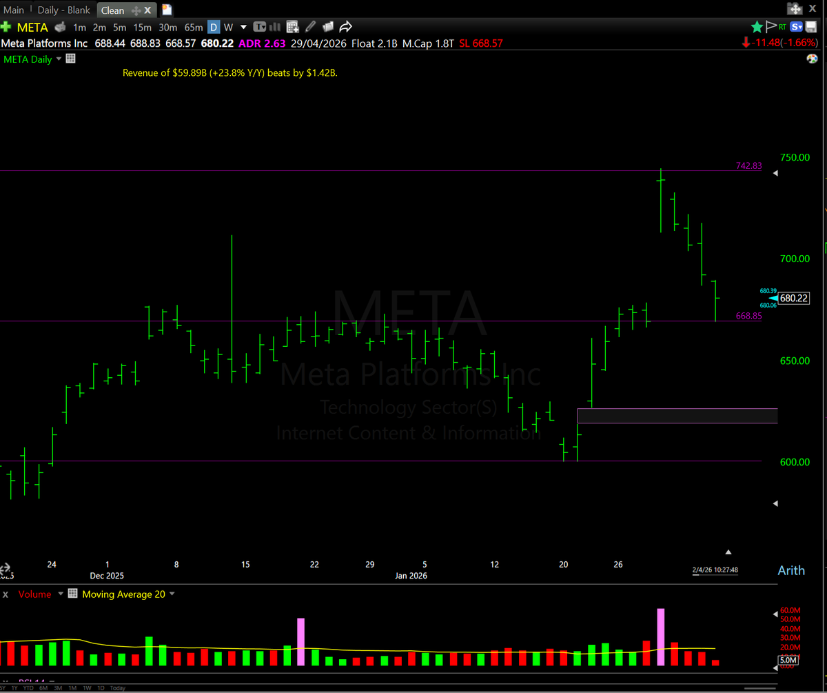Click the 5.0M volume tag
The height and width of the screenshot is (693, 827).
(788, 661)
